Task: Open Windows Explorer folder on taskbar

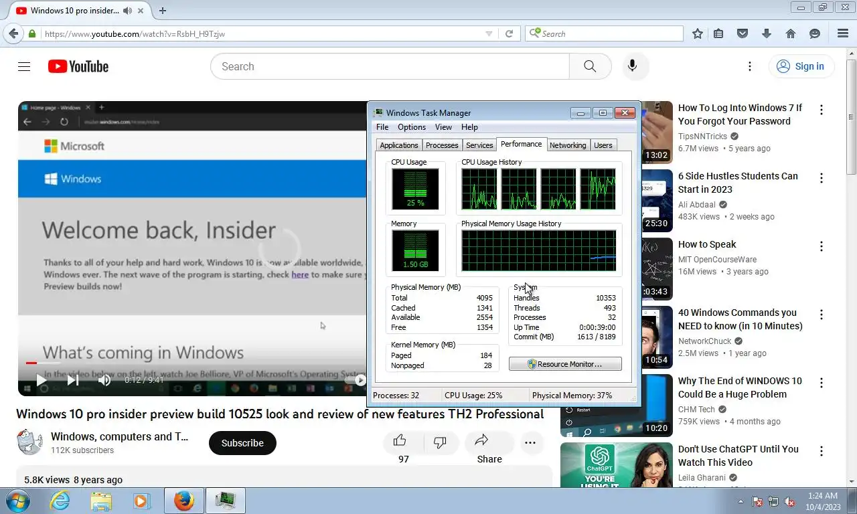Action: pyautogui.click(x=101, y=501)
